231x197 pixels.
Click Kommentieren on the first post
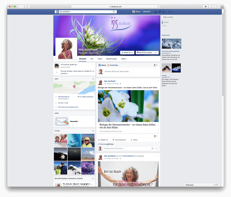(x=119, y=140)
